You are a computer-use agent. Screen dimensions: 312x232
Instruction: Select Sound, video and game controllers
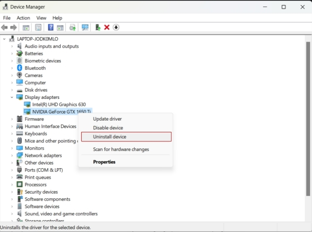[x=61, y=214]
